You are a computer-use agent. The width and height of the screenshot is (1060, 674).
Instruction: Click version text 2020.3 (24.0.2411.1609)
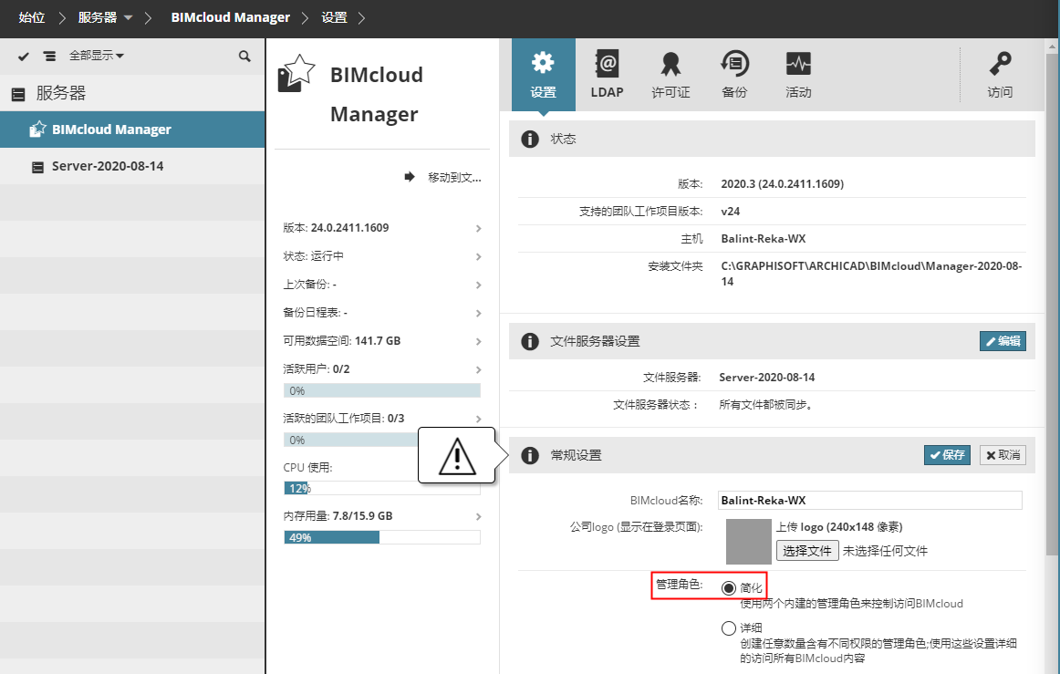(782, 184)
